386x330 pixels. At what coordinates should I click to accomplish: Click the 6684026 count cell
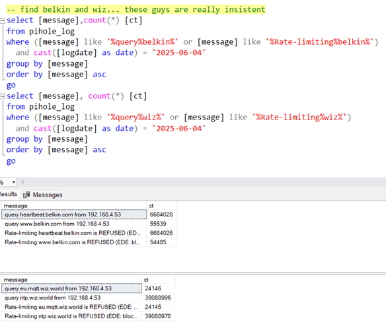coord(161,233)
